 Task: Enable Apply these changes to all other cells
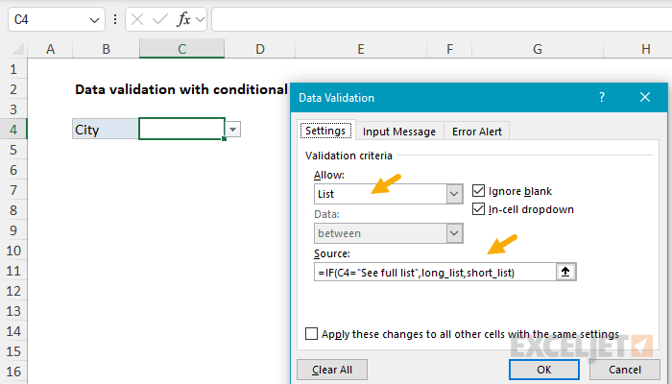[x=312, y=333]
